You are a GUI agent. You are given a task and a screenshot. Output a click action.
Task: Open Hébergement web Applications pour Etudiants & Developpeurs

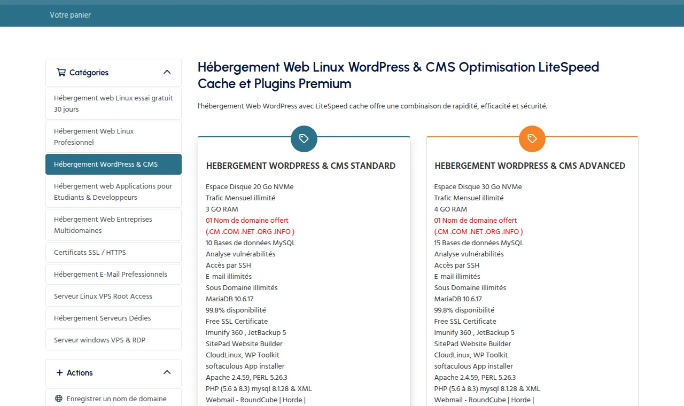pos(113,192)
